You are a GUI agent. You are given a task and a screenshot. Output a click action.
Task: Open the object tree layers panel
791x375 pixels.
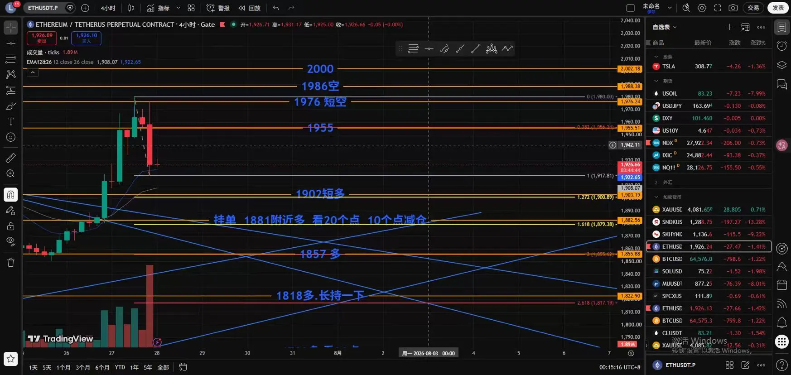point(782,65)
